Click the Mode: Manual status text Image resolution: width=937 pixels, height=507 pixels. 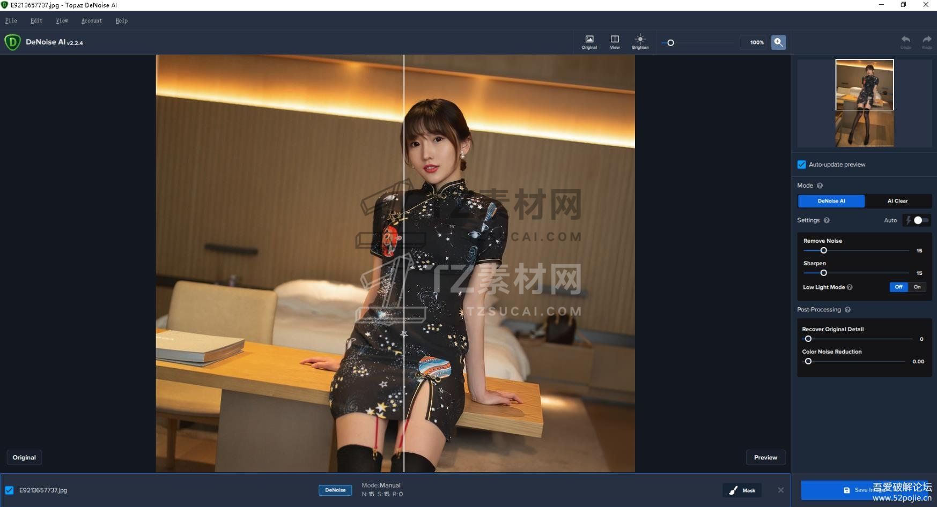[381, 486]
